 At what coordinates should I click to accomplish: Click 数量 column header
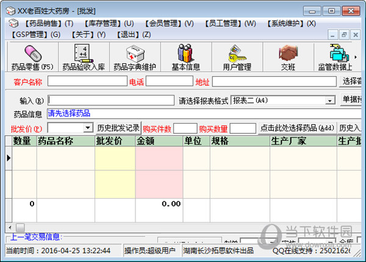[24, 141]
